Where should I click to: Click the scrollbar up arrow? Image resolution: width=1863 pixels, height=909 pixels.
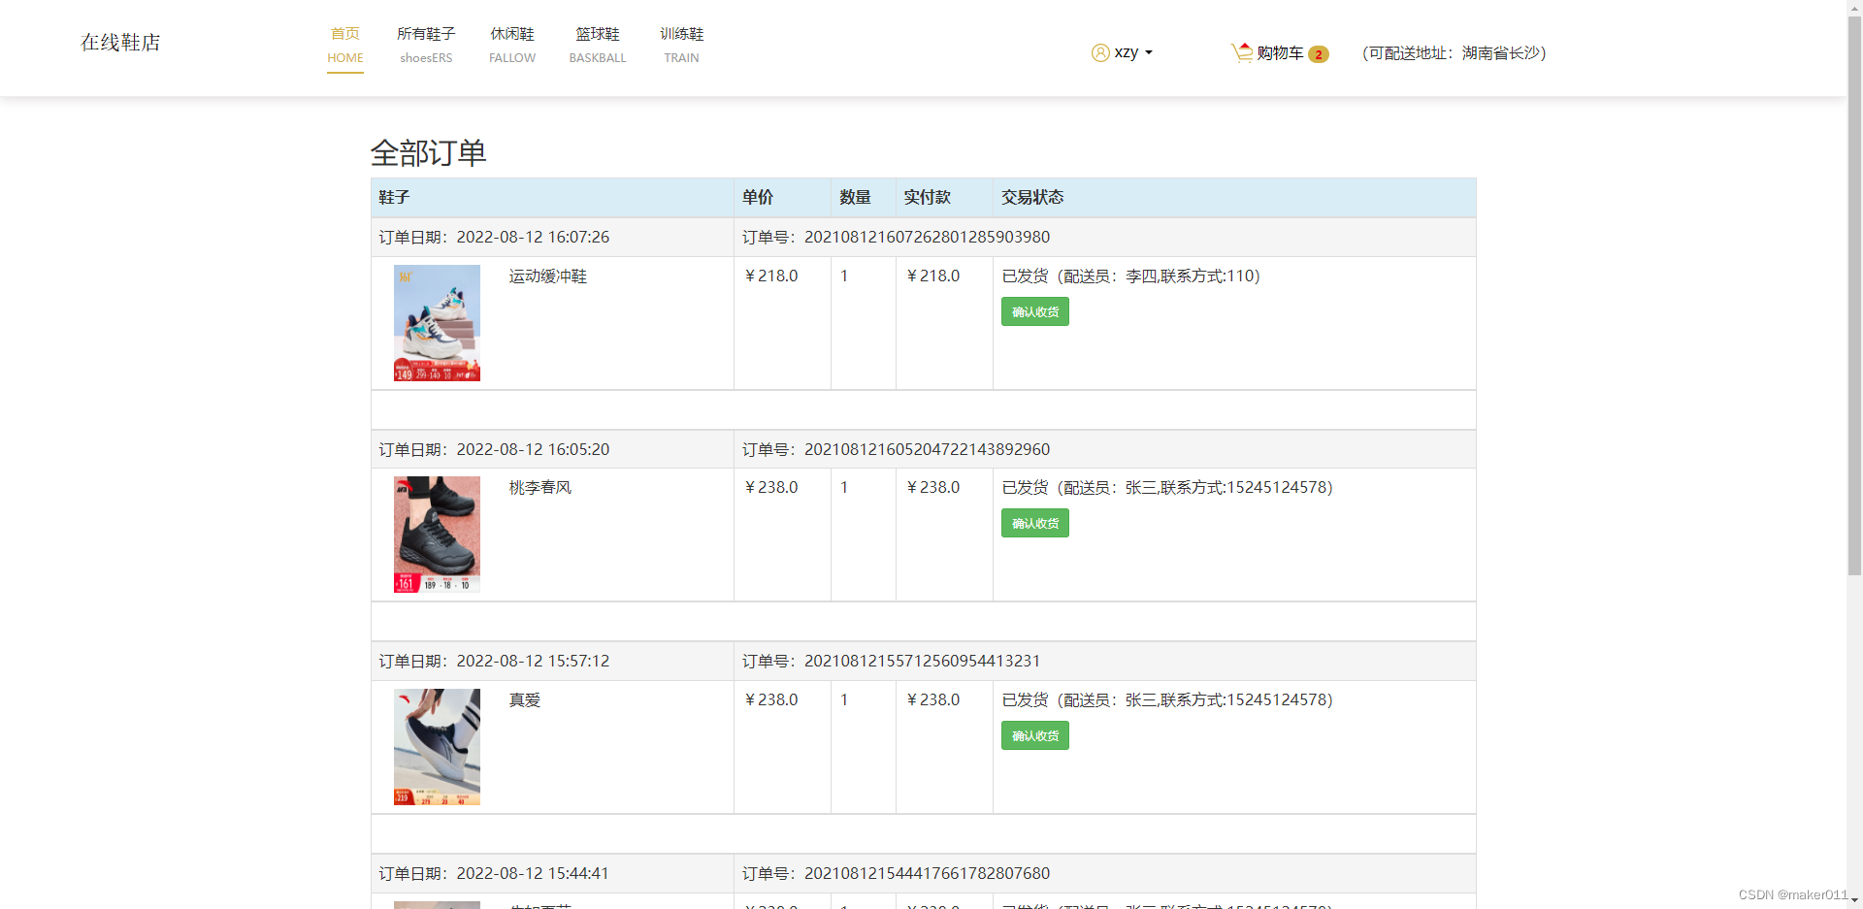(1854, 7)
